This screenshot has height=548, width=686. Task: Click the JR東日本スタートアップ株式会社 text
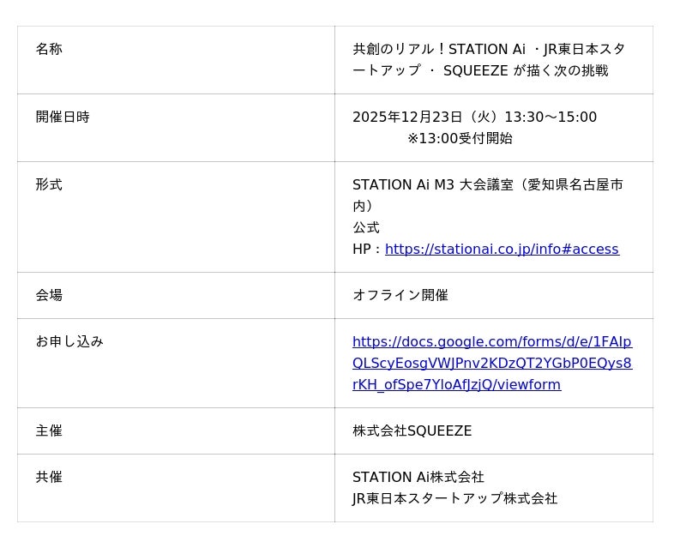pyautogui.click(x=454, y=499)
